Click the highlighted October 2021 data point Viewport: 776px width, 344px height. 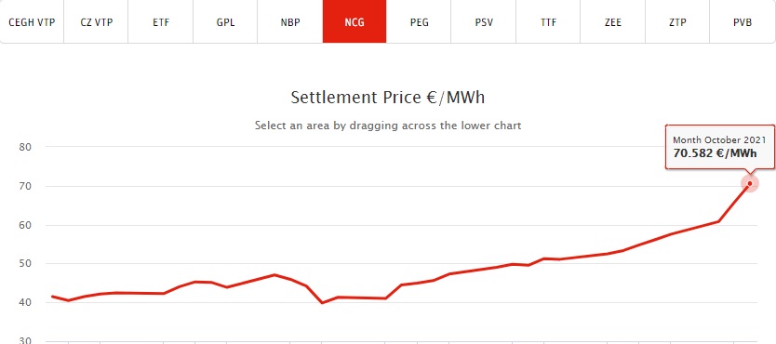click(750, 183)
